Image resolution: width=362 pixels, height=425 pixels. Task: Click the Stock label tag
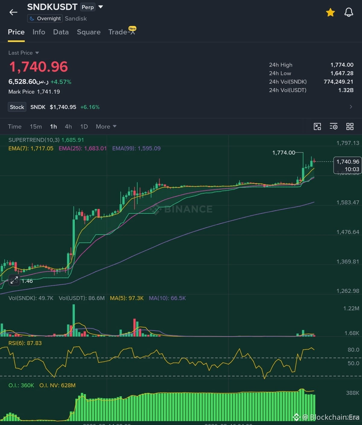17,107
